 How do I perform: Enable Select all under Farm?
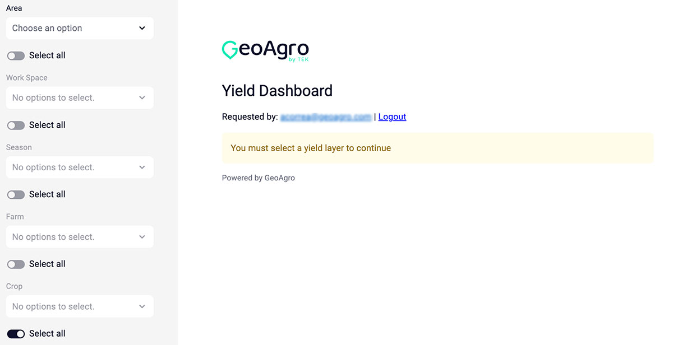tap(16, 263)
